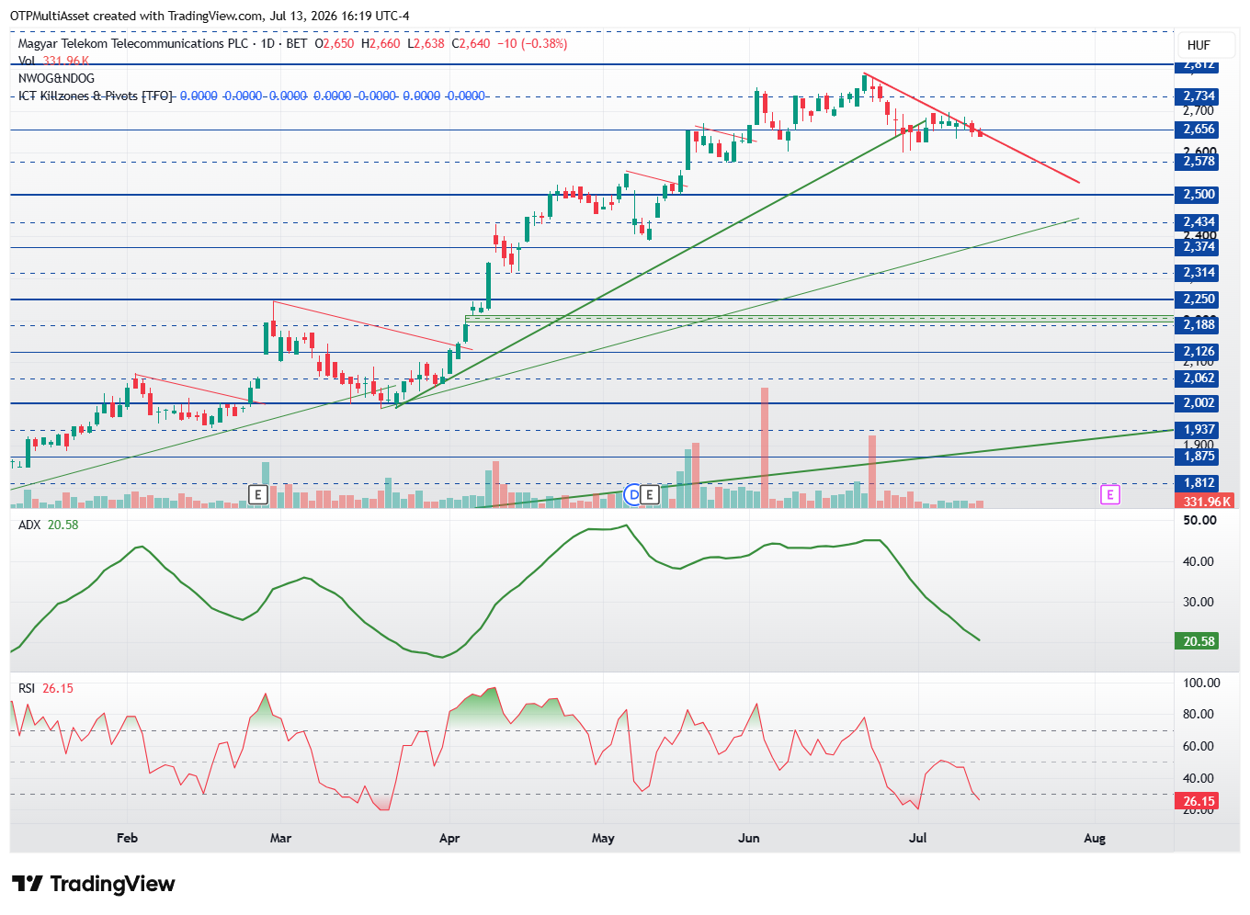
Task: Click the ADX indicator label
Action: (30, 525)
